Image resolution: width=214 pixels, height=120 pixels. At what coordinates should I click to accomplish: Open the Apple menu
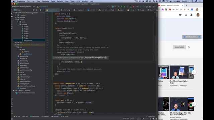tap(14, 1)
